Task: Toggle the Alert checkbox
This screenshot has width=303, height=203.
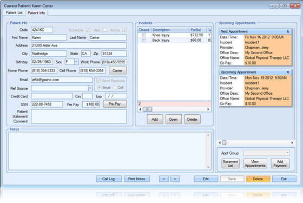Action: [105, 30]
